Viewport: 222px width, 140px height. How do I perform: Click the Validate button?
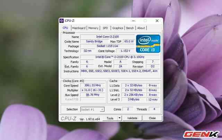[x=132, y=118]
